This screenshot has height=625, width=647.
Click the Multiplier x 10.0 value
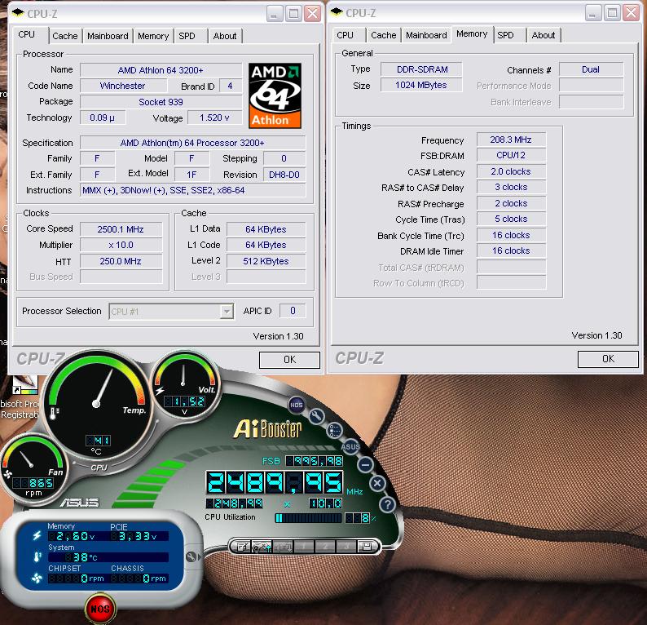[x=121, y=245]
